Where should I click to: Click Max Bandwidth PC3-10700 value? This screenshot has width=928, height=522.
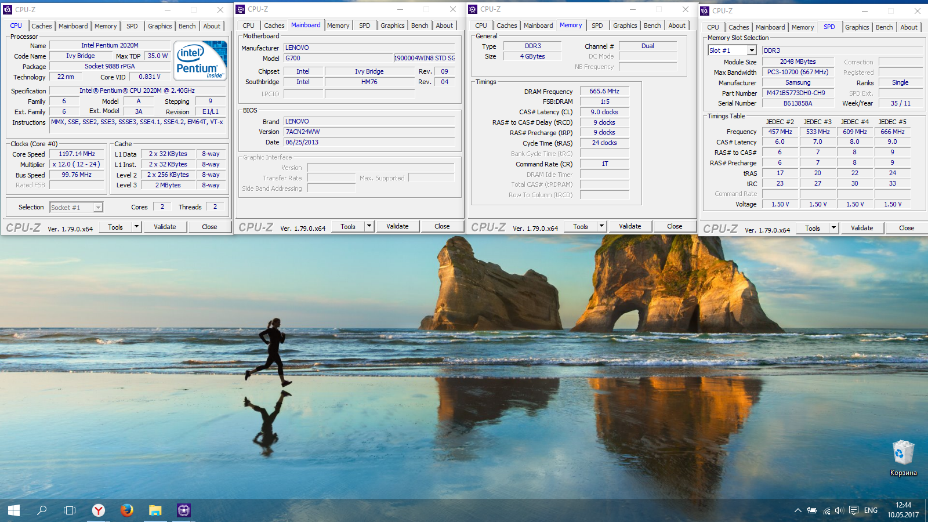coord(798,72)
